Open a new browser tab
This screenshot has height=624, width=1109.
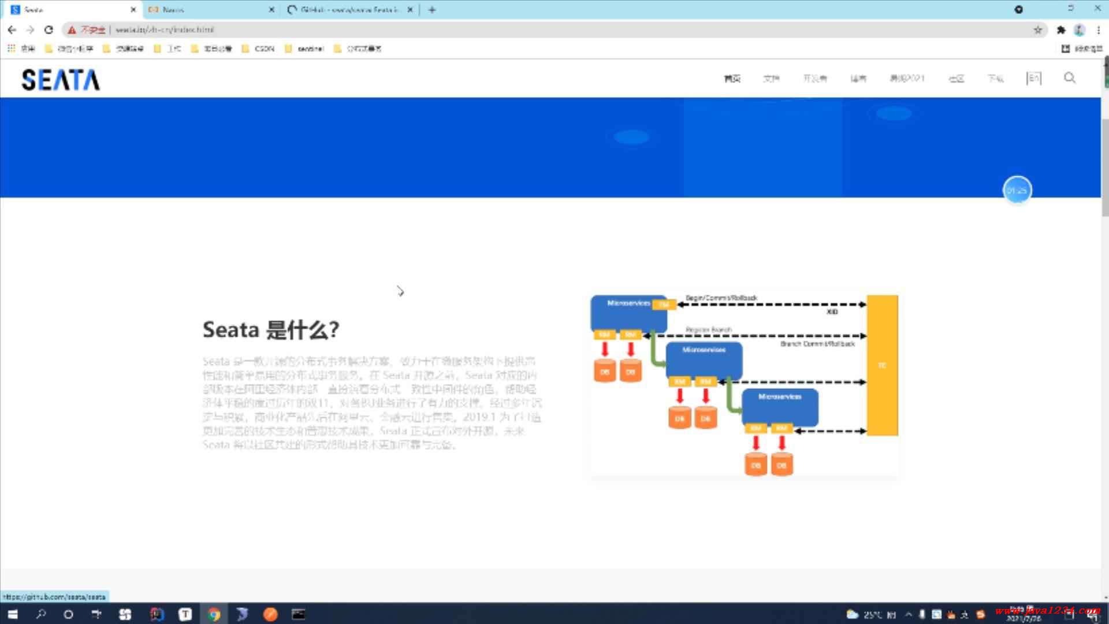point(432,9)
